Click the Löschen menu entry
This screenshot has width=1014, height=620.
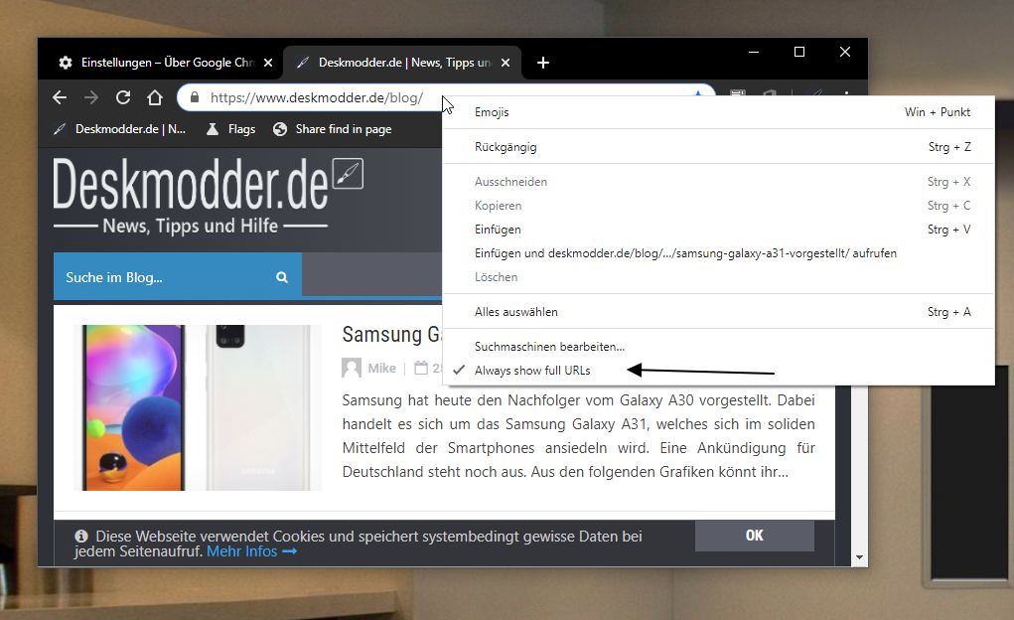(718, 277)
